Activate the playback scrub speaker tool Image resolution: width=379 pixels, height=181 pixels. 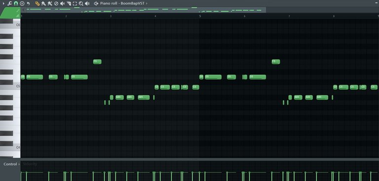pyautogui.click(x=87, y=3)
